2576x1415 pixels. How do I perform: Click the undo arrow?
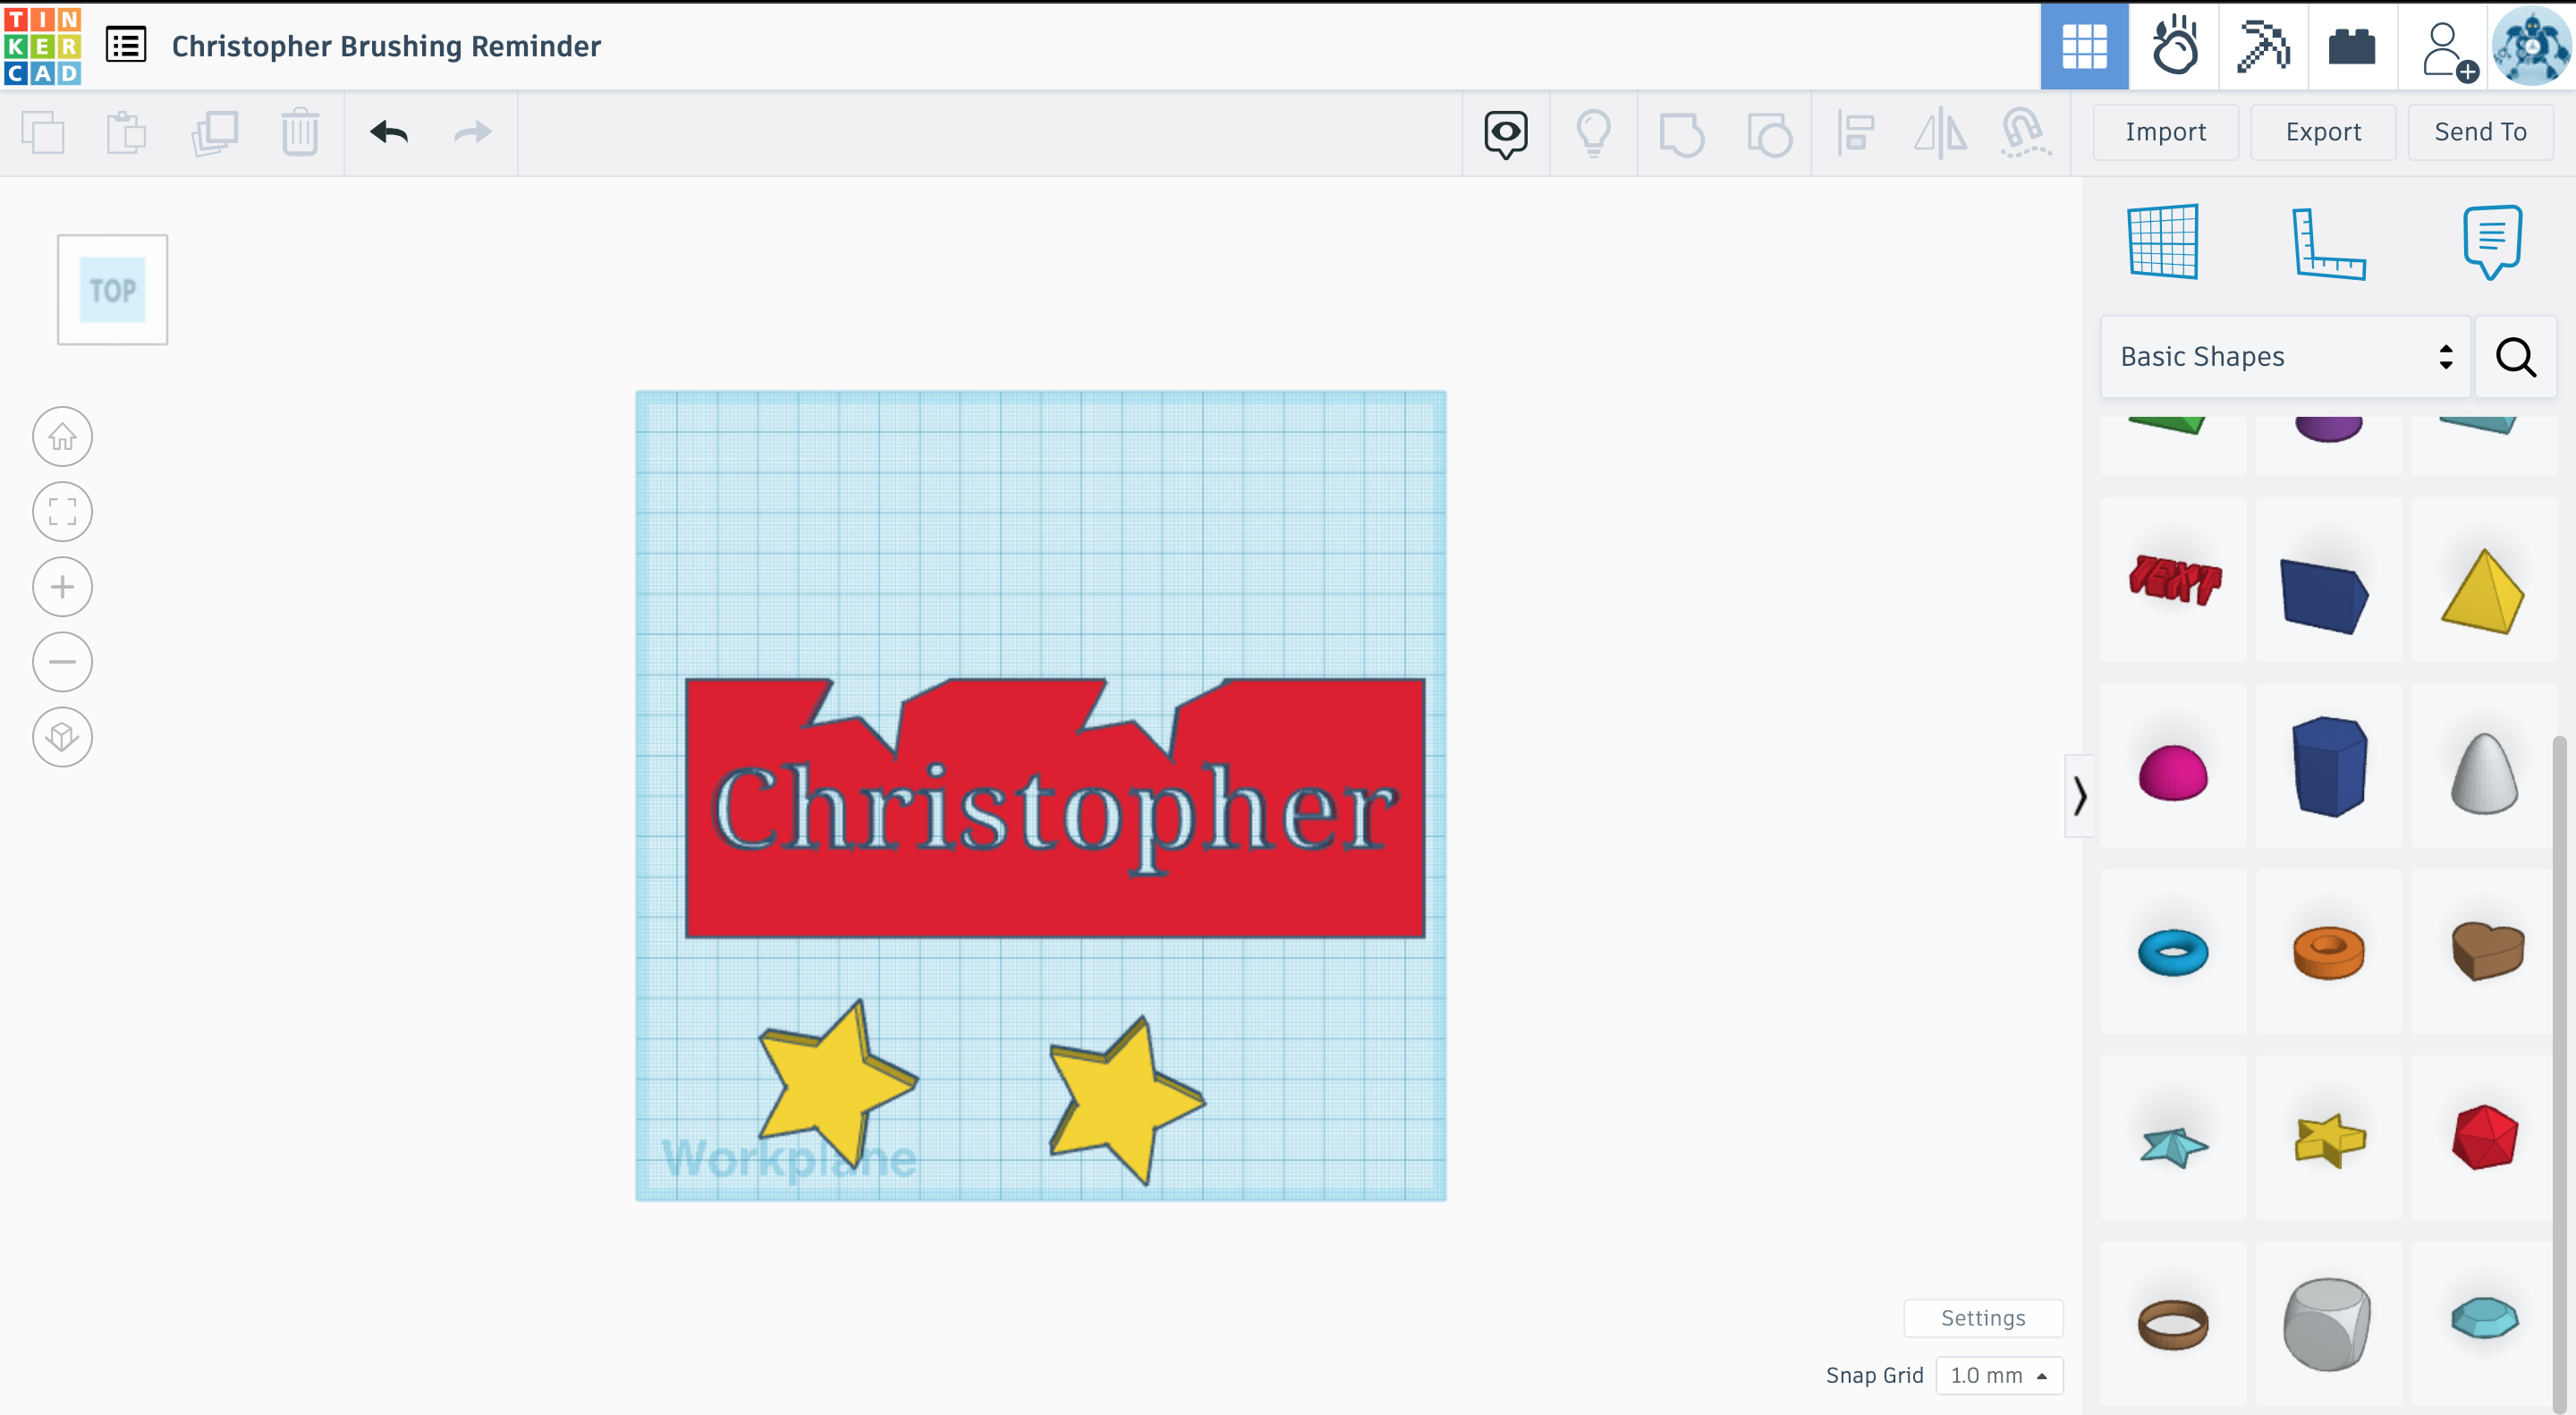389,132
